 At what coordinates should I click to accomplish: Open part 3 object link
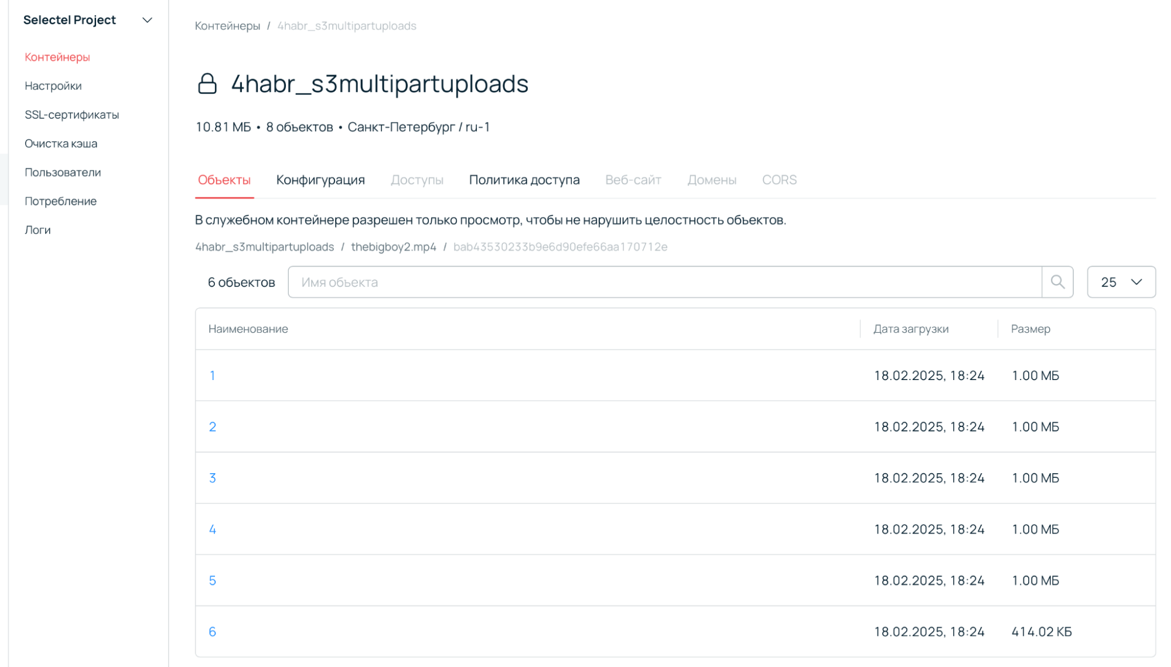pyautogui.click(x=212, y=478)
